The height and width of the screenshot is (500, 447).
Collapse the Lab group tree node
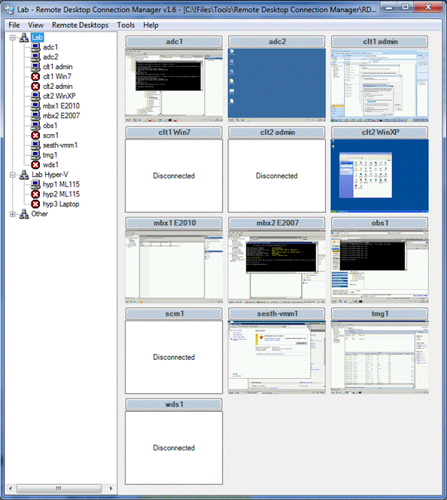pos(13,38)
